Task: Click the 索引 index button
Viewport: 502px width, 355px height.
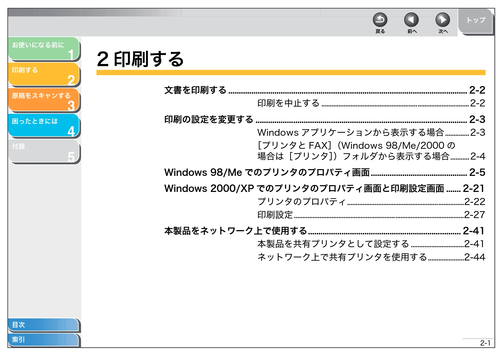Action: coord(43,340)
